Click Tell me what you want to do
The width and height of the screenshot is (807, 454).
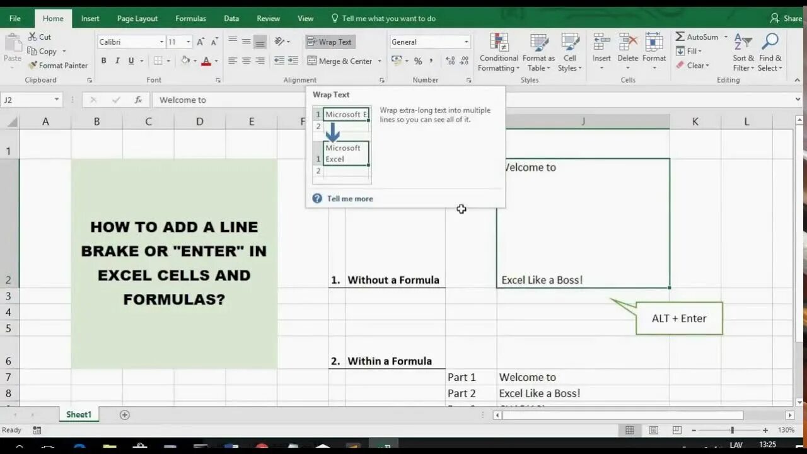pos(383,18)
